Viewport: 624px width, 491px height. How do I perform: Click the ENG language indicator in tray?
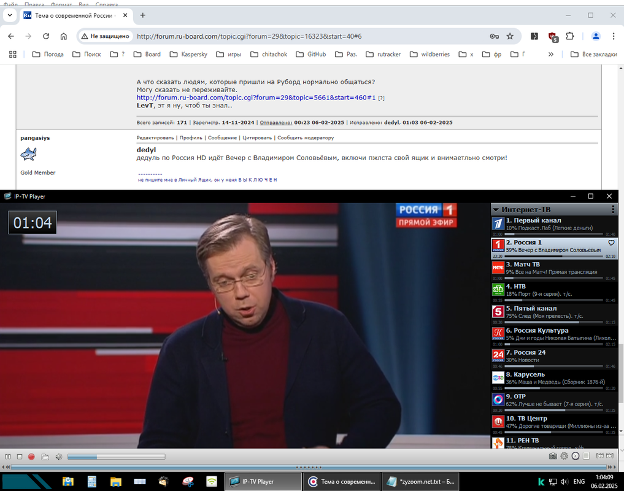(579, 481)
